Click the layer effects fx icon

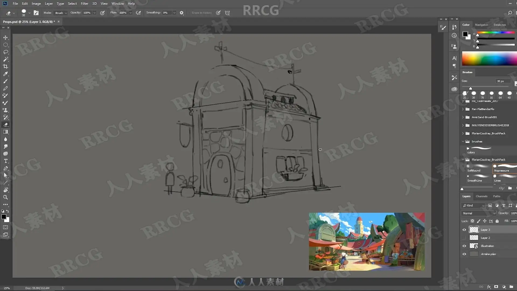(x=489, y=287)
